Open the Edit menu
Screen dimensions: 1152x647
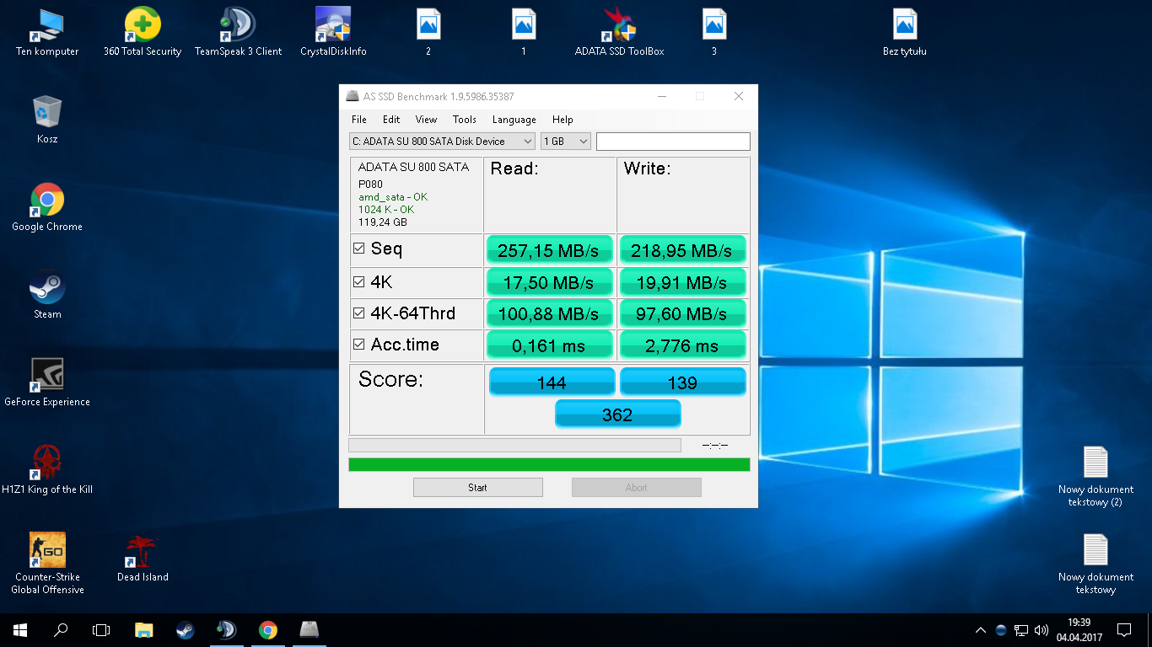coord(391,120)
